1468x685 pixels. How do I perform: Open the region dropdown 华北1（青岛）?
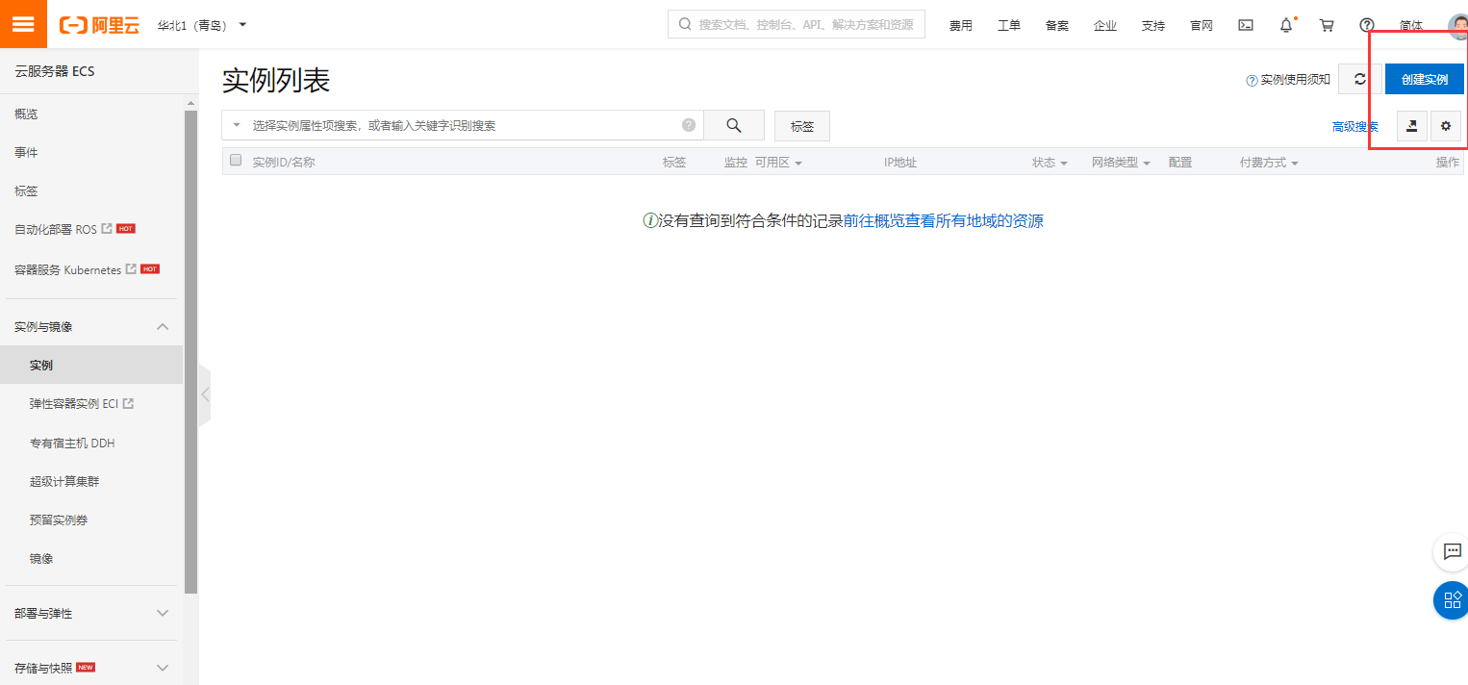point(202,25)
